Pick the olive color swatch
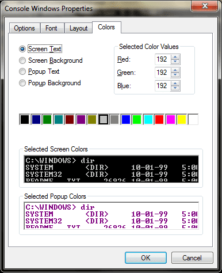The width and height of the screenshot is (222, 273). 92,119
